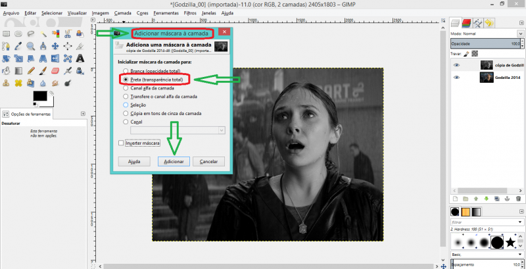This screenshot has width=526, height=269.
Task: Select the Rectangle Select tool
Action: pos(6,32)
